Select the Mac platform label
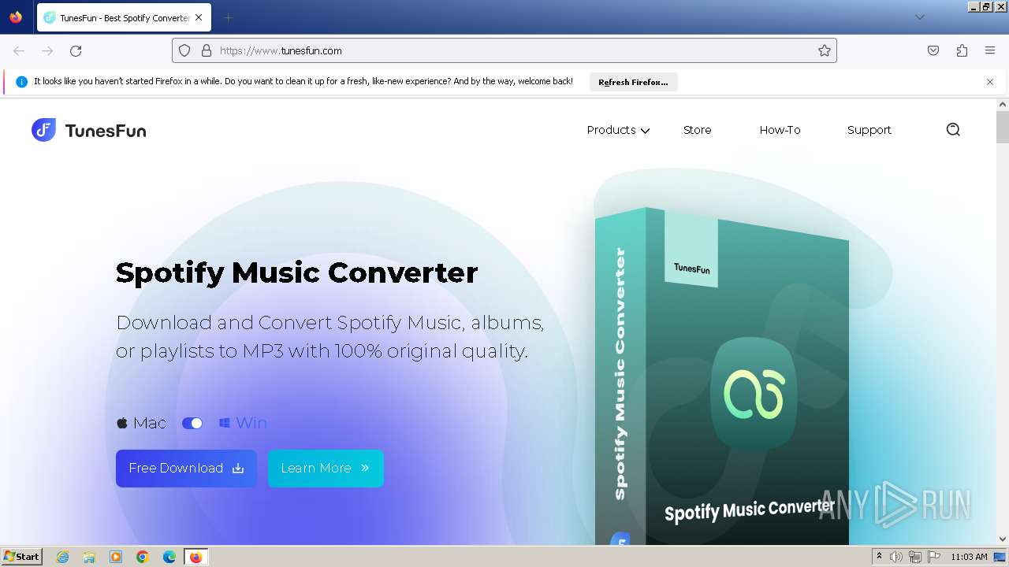Image resolution: width=1009 pixels, height=567 pixels. pos(142,423)
